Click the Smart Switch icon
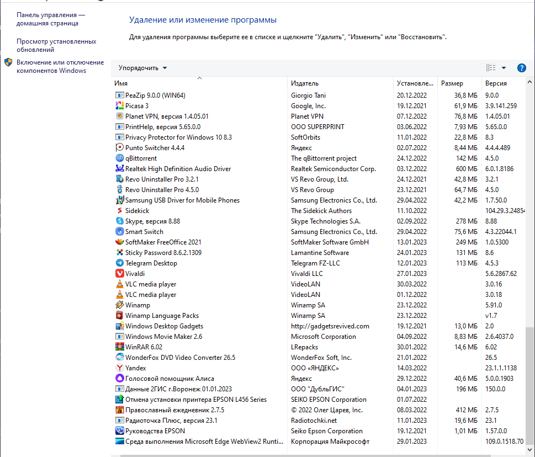 tap(119, 232)
